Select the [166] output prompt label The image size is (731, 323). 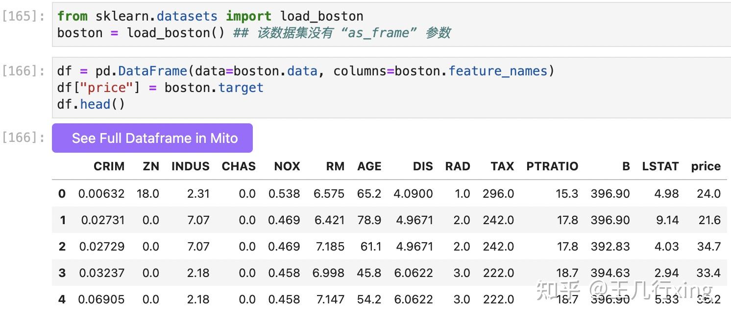coord(24,138)
